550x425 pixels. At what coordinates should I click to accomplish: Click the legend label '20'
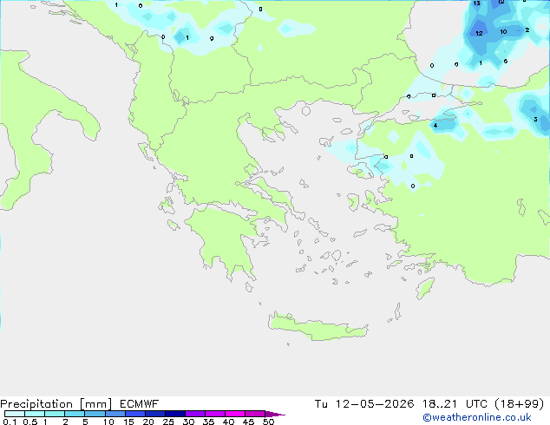148,422
